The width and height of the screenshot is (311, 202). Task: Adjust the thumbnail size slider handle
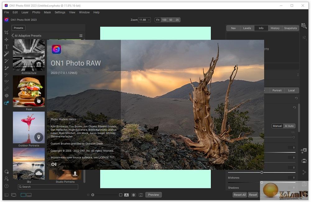[93, 195]
